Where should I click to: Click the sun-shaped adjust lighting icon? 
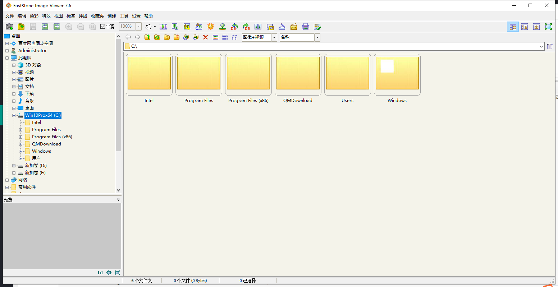click(211, 27)
